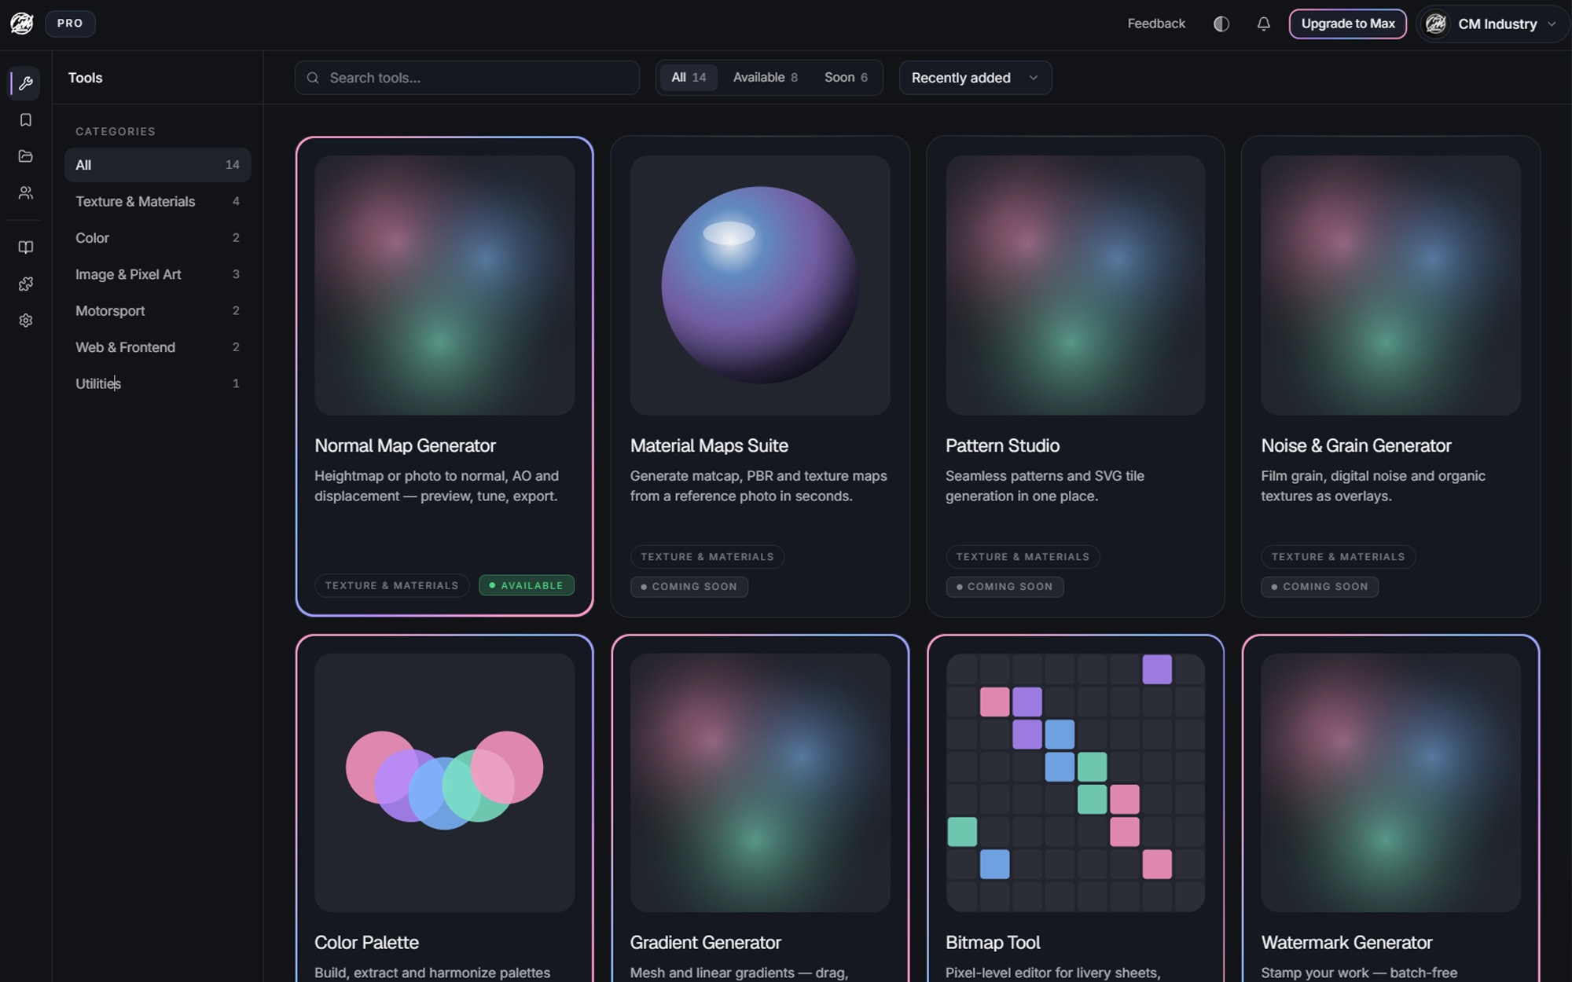Open the Noise & Grain Generator thumbnail
Image resolution: width=1572 pixels, height=982 pixels.
[x=1390, y=285]
